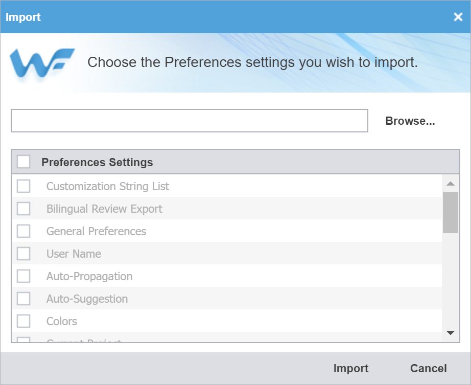The height and width of the screenshot is (385, 471).
Task: Cancel the import dialog
Action: (429, 369)
